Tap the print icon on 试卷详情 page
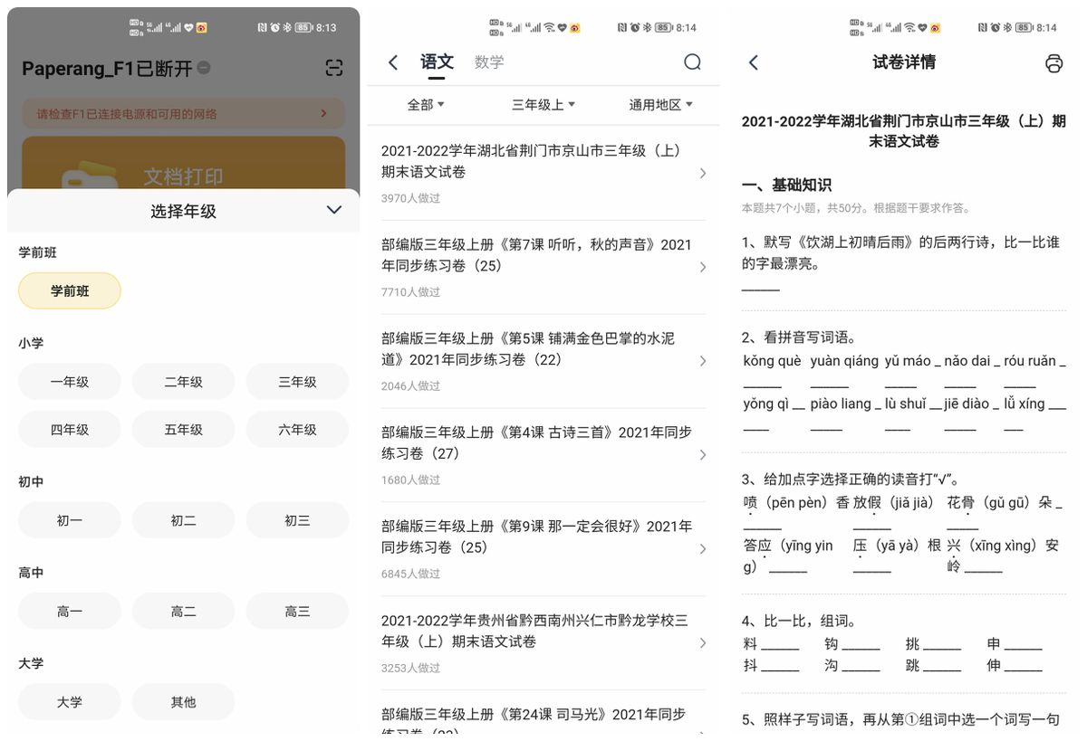1087x741 pixels. 1055,62
